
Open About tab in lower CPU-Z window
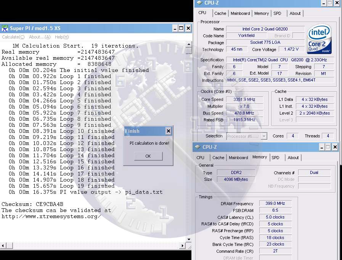(x=293, y=158)
